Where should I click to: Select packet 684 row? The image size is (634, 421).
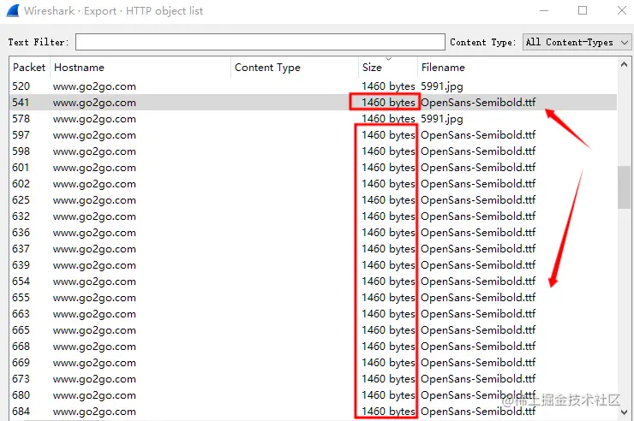click(314, 412)
